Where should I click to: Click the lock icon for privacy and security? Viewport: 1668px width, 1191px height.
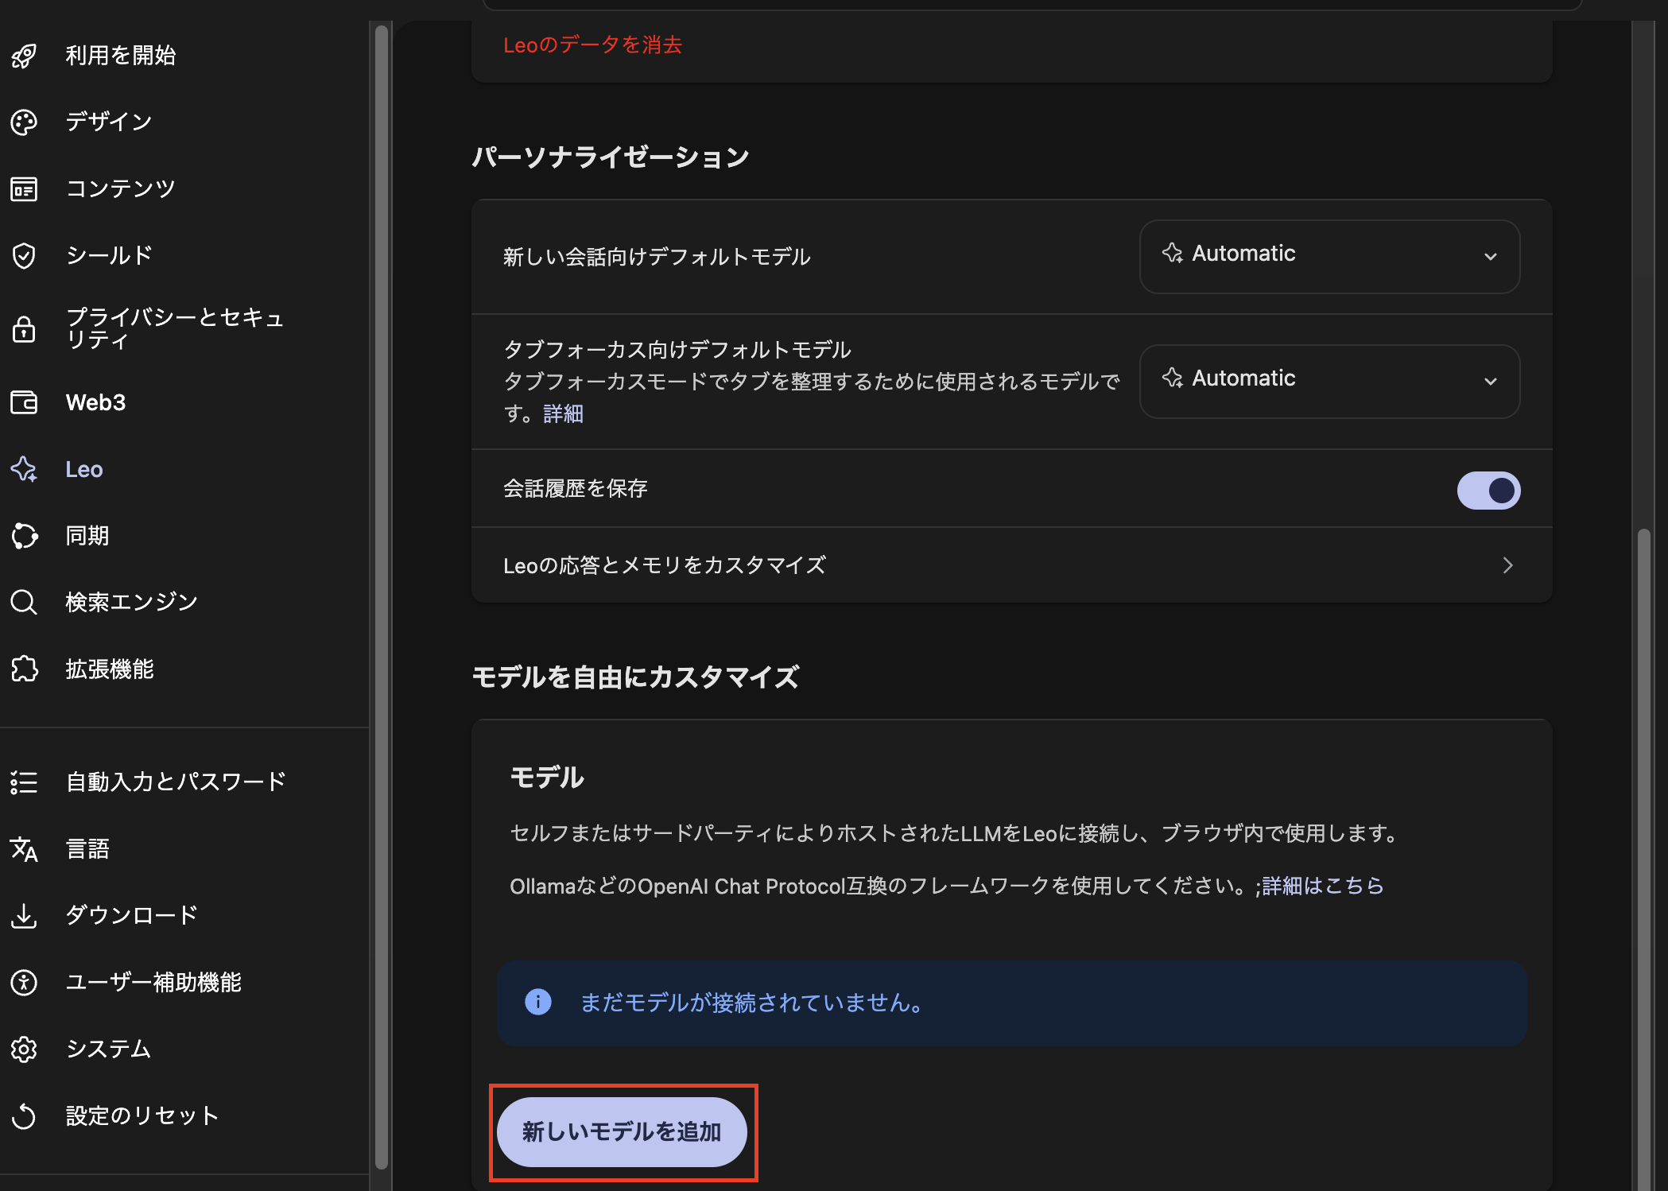coord(24,328)
